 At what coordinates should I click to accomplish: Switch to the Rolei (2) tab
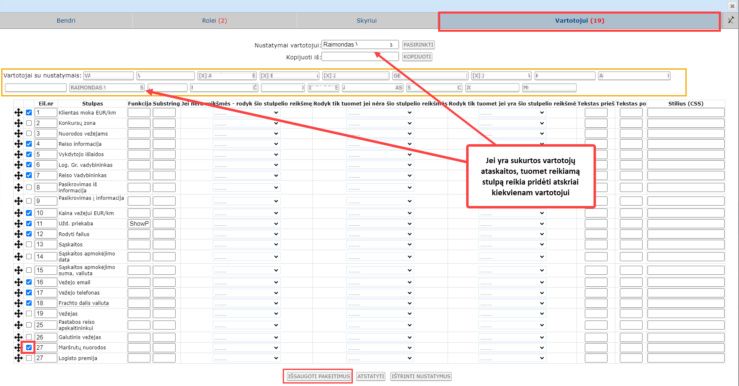[214, 21]
